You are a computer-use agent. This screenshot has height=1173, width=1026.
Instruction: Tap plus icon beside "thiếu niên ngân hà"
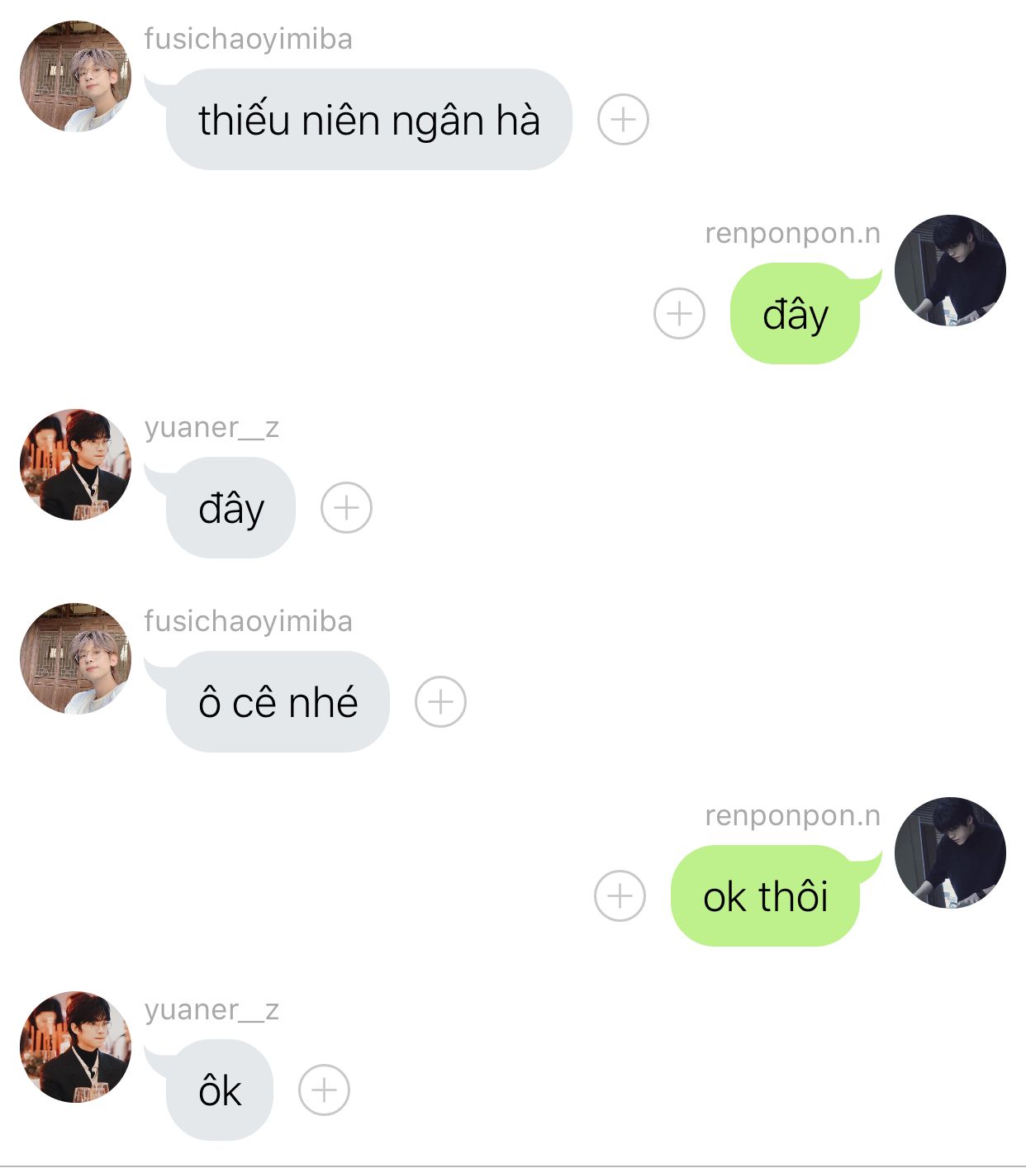(623, 120)
